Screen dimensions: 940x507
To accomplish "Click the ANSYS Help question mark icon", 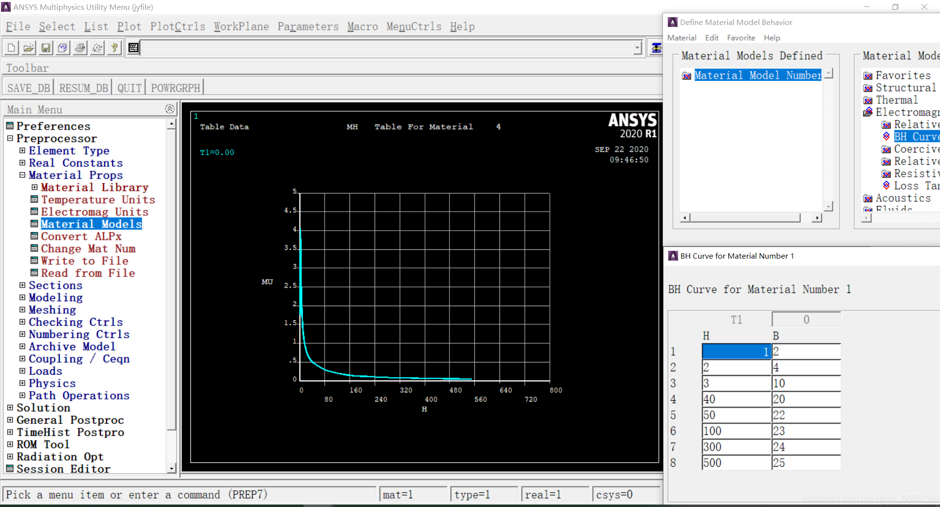I will [115, 48].
